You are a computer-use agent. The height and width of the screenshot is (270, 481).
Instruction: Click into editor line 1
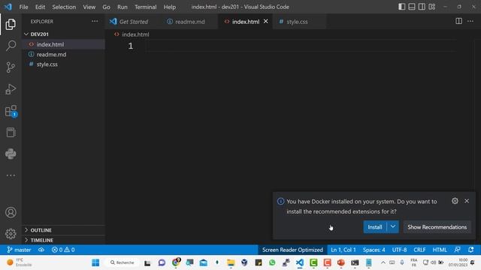pos(301,46)
